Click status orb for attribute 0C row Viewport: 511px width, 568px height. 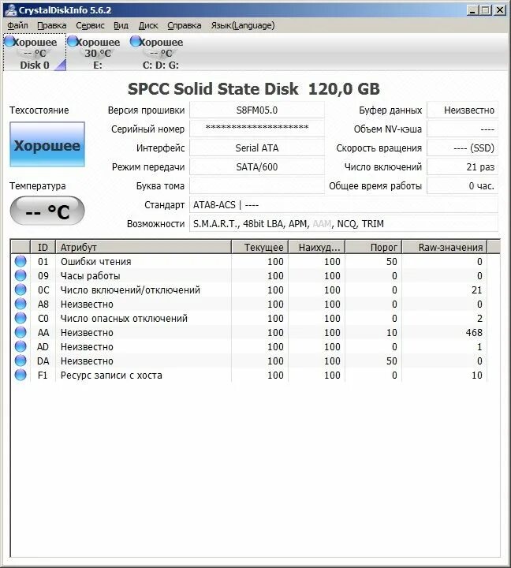[21, 290]
